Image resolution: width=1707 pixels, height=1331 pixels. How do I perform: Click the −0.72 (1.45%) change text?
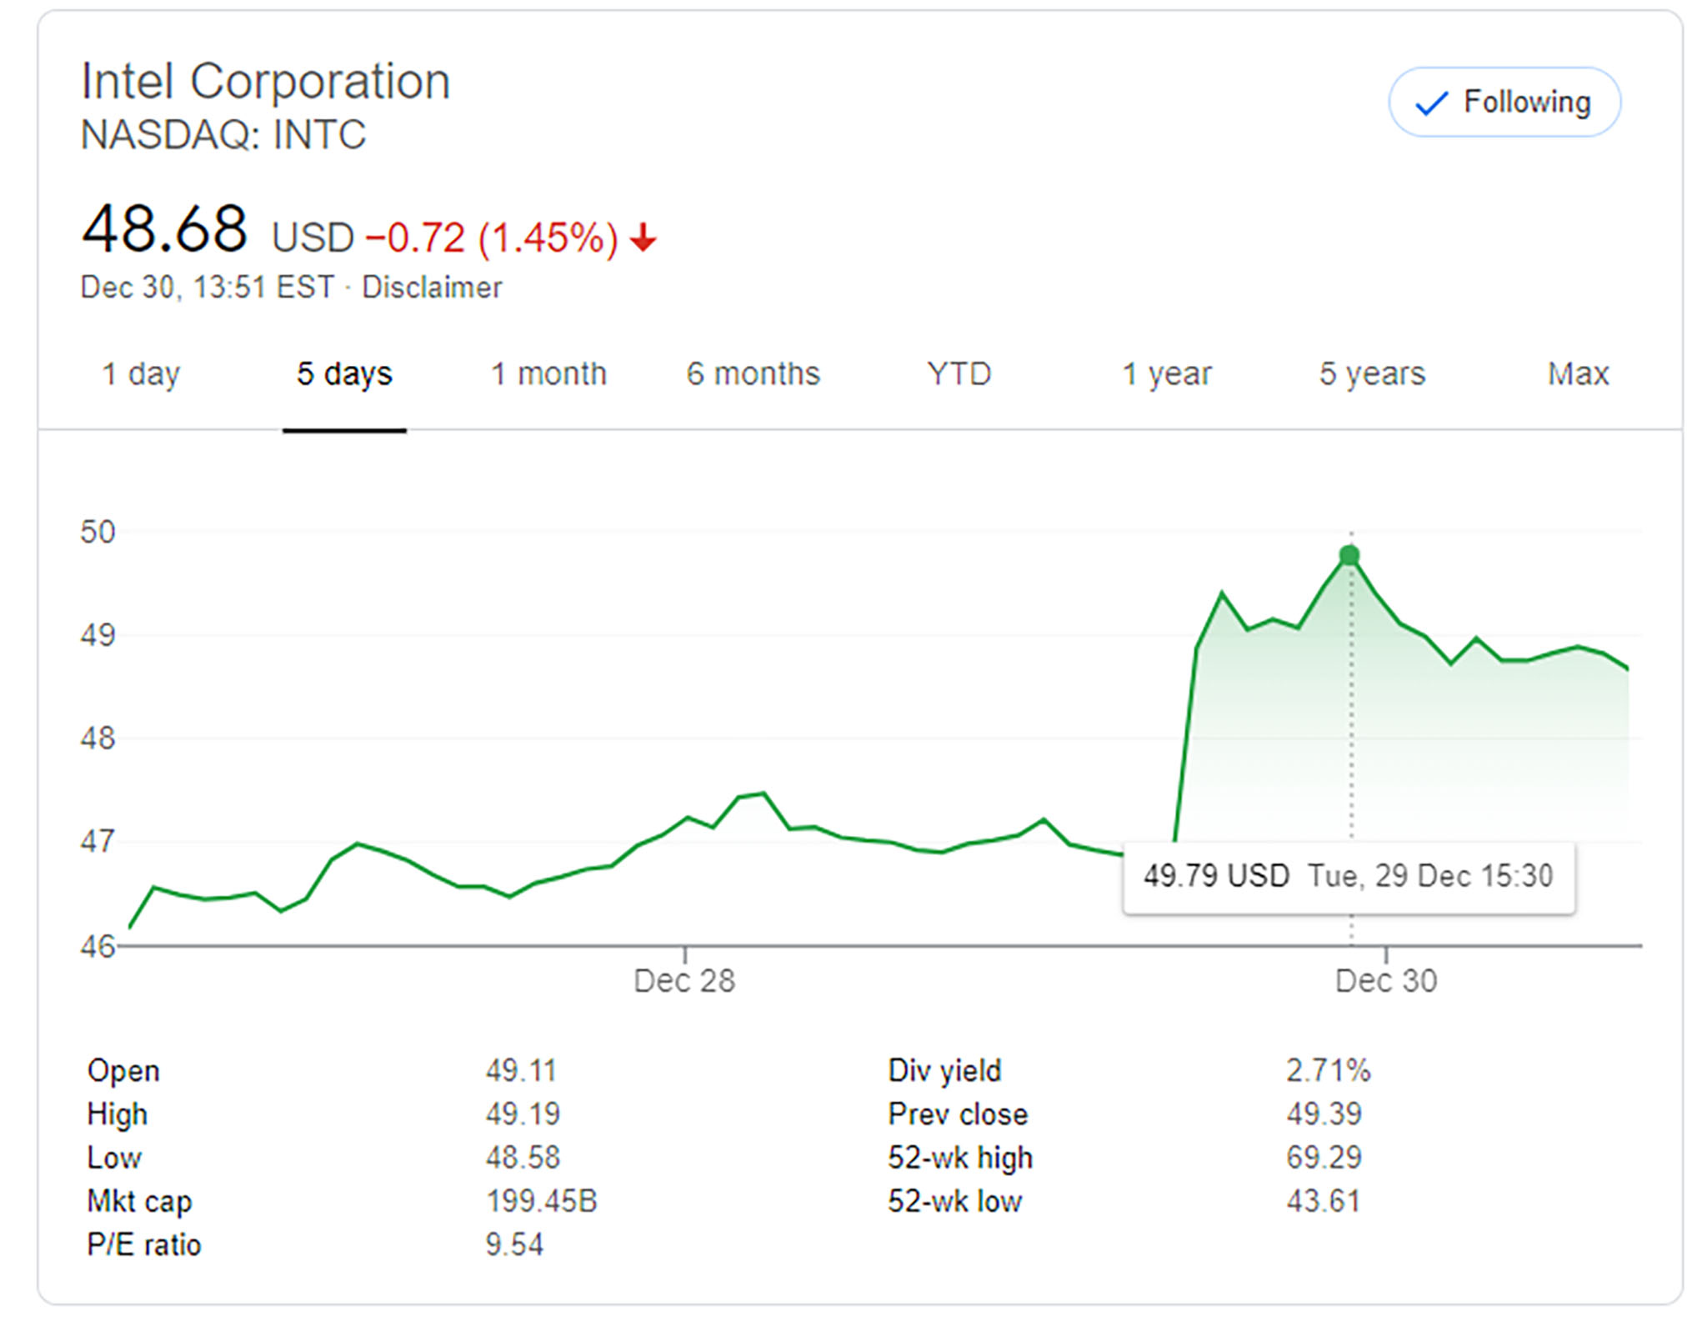(491, 238)
